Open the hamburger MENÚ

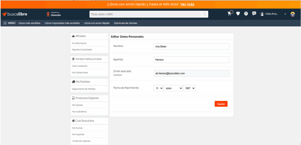pyautogui.click(x=9, y=23)
